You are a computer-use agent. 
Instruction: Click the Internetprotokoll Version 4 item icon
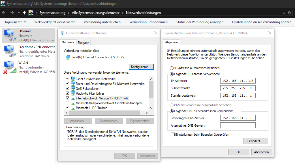pyautogui.click(x=73, y=98)
